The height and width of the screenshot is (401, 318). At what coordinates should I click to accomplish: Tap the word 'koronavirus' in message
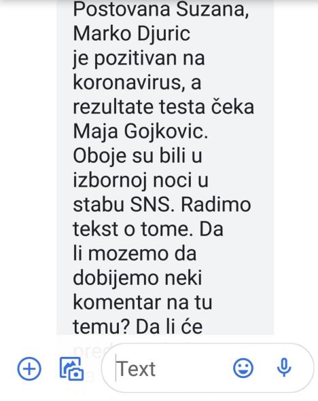(x=128, y=82)
